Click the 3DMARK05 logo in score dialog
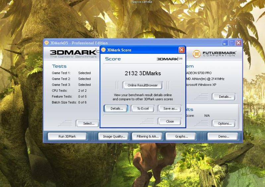 click(169, 59)
